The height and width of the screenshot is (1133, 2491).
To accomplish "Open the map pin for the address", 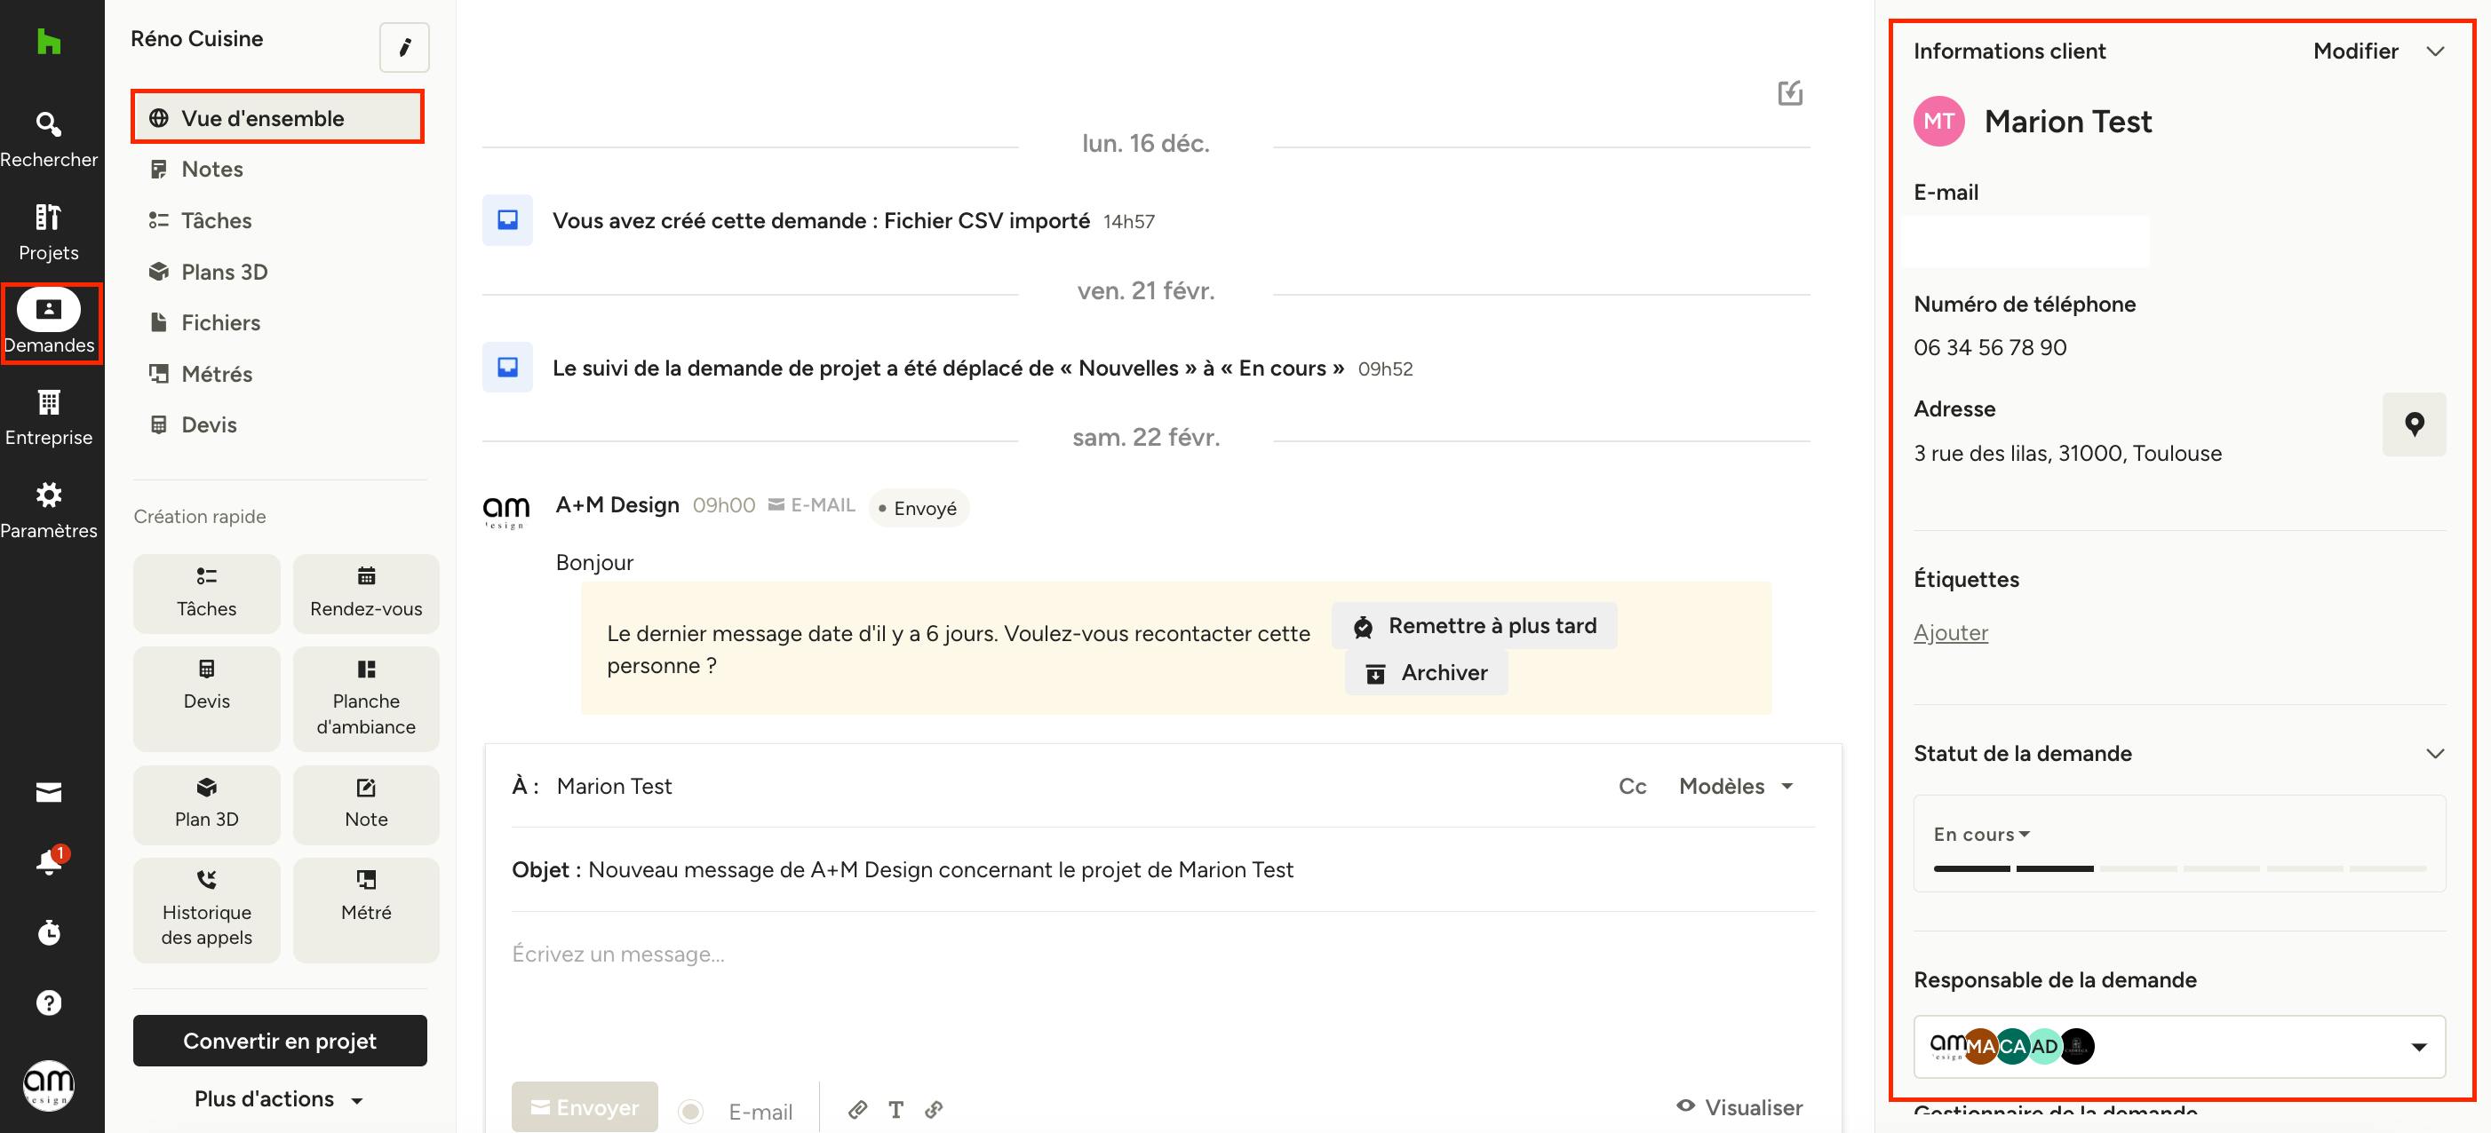I will pyautogui.click(x=2414, y=424).
